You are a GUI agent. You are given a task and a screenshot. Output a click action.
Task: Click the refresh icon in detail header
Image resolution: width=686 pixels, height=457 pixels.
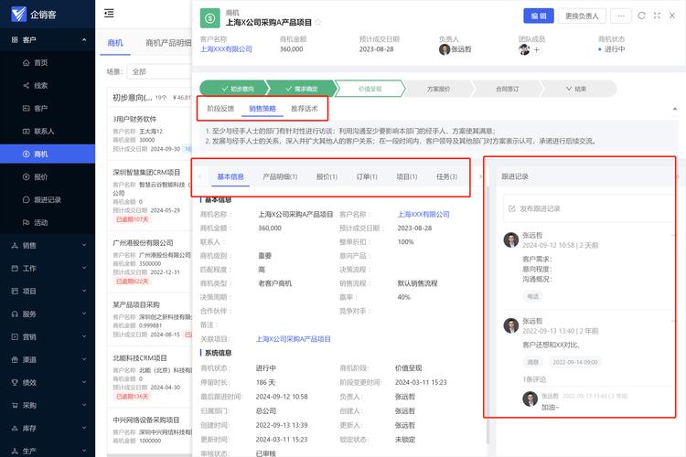(x=642, y=16)
